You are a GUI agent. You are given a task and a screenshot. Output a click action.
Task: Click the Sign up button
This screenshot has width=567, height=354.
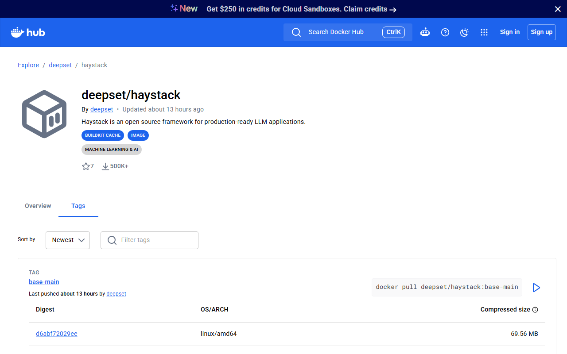(x=542, y=32)
